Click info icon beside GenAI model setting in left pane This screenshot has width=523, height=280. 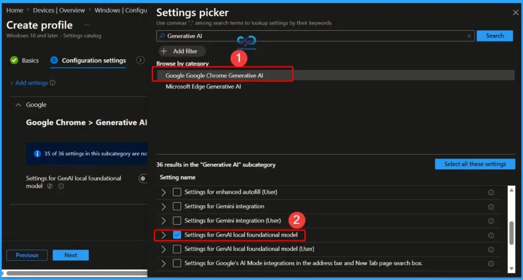61,187
